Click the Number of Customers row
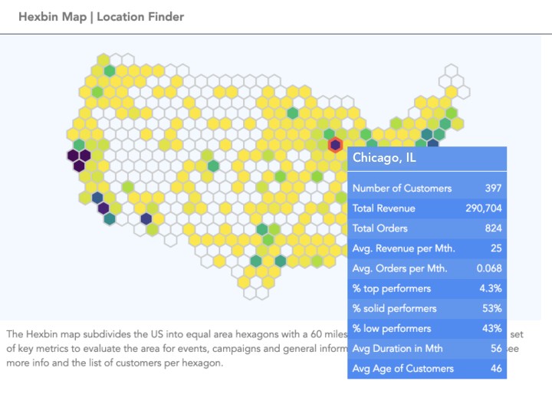This screenshot has width=552, height=394. (427, 189)
